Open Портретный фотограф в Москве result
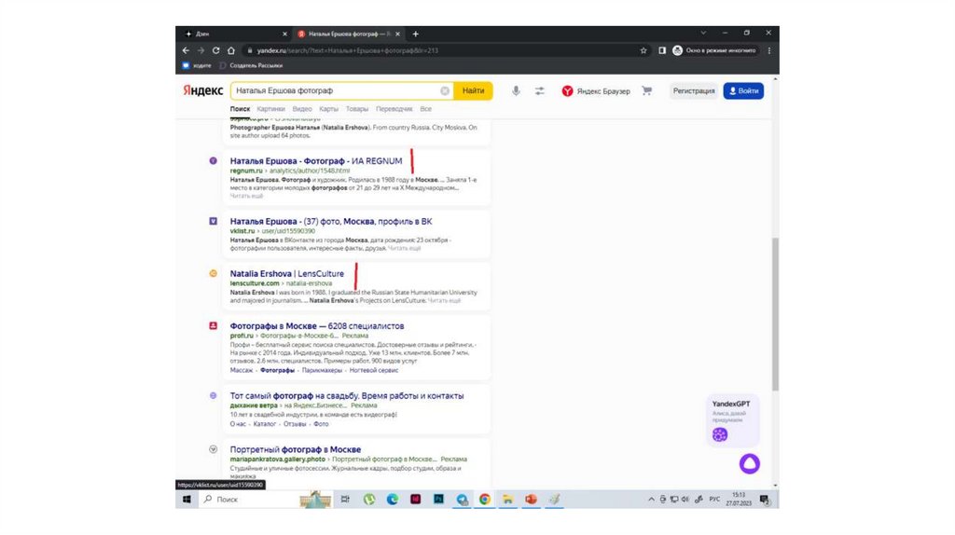The width and height of the screenshot is (955, 535). coord(296,449)
